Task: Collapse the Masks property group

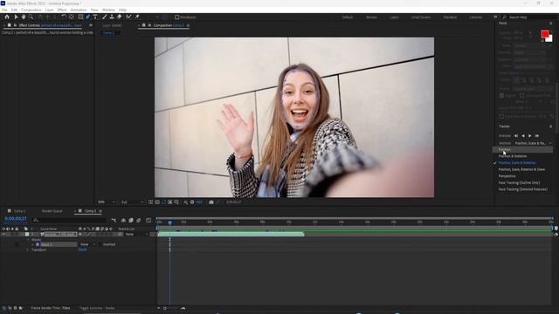Action: pyautogui.click(x=28, y=240)
